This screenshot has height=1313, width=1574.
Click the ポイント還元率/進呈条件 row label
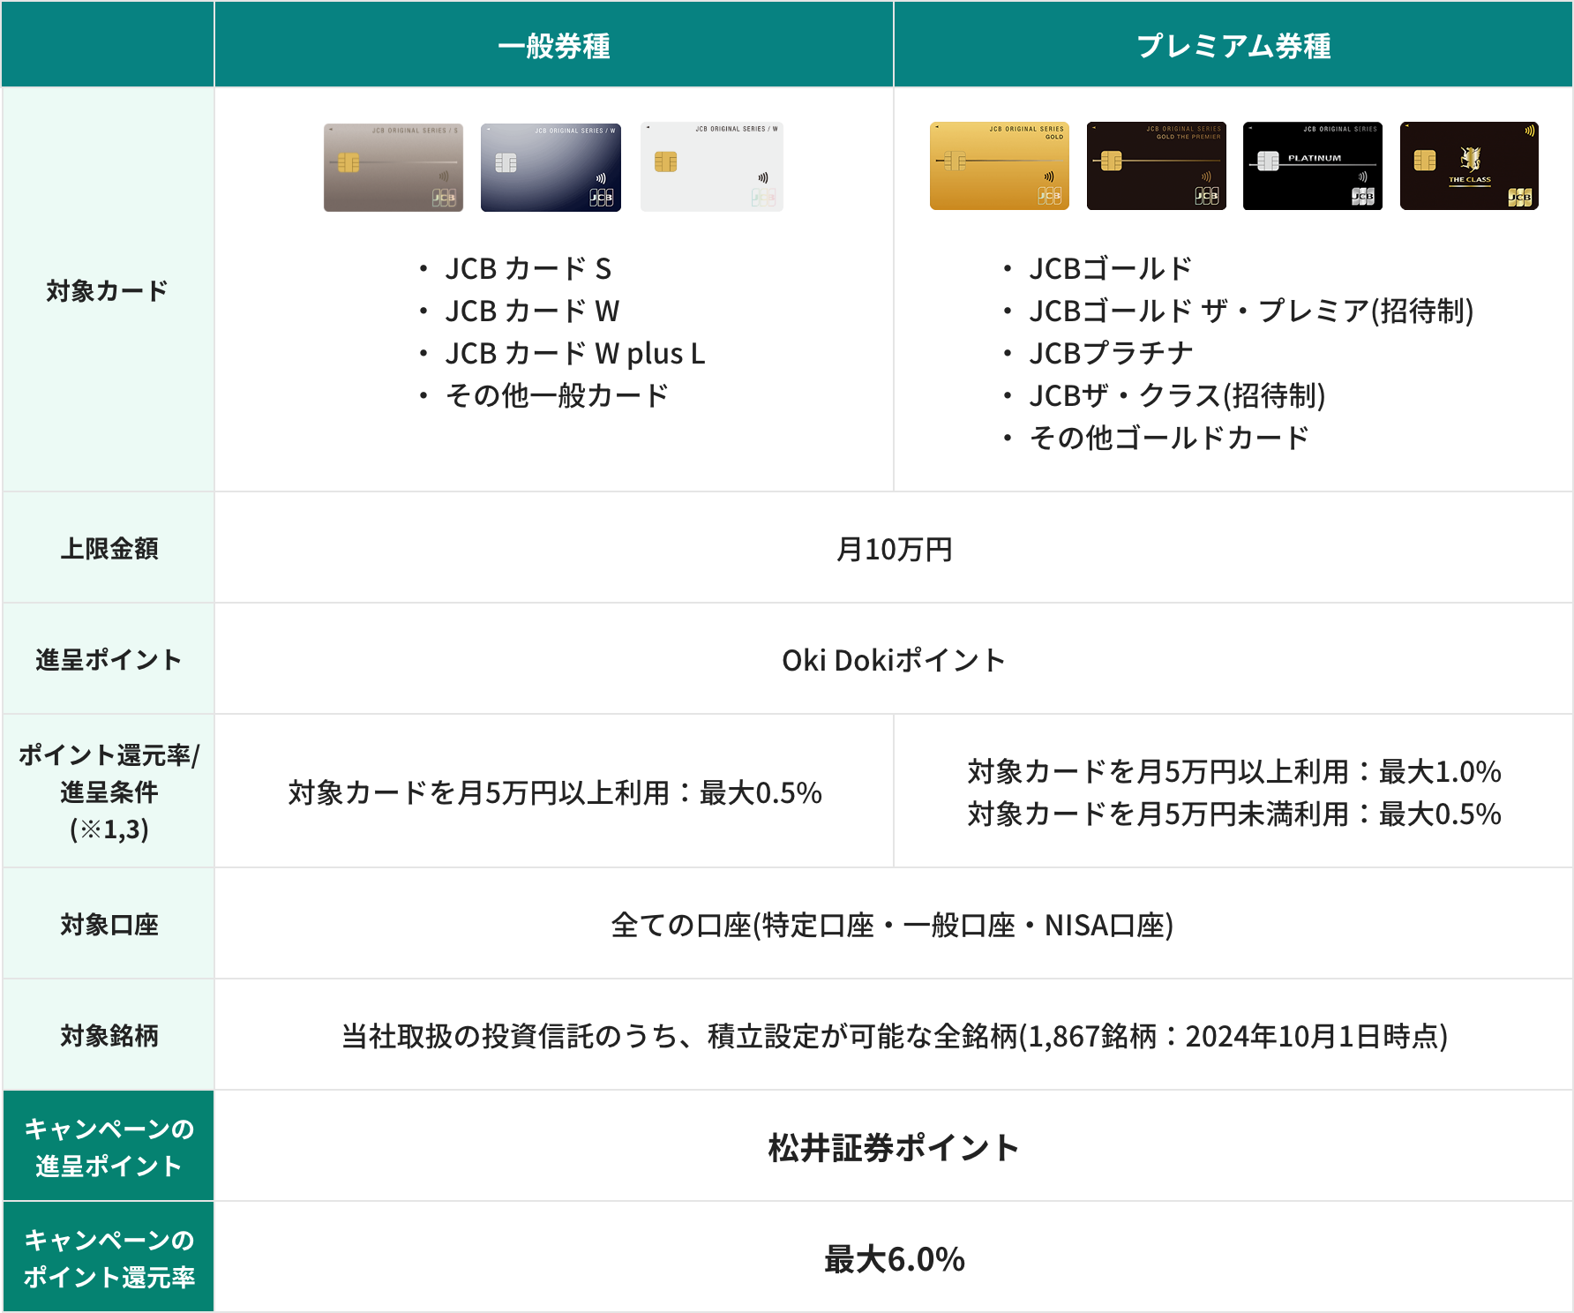pyautogui.click(x=108, y=792)
